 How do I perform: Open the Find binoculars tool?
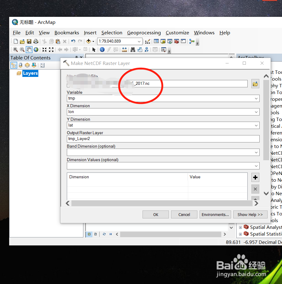(x=133, y=49)
